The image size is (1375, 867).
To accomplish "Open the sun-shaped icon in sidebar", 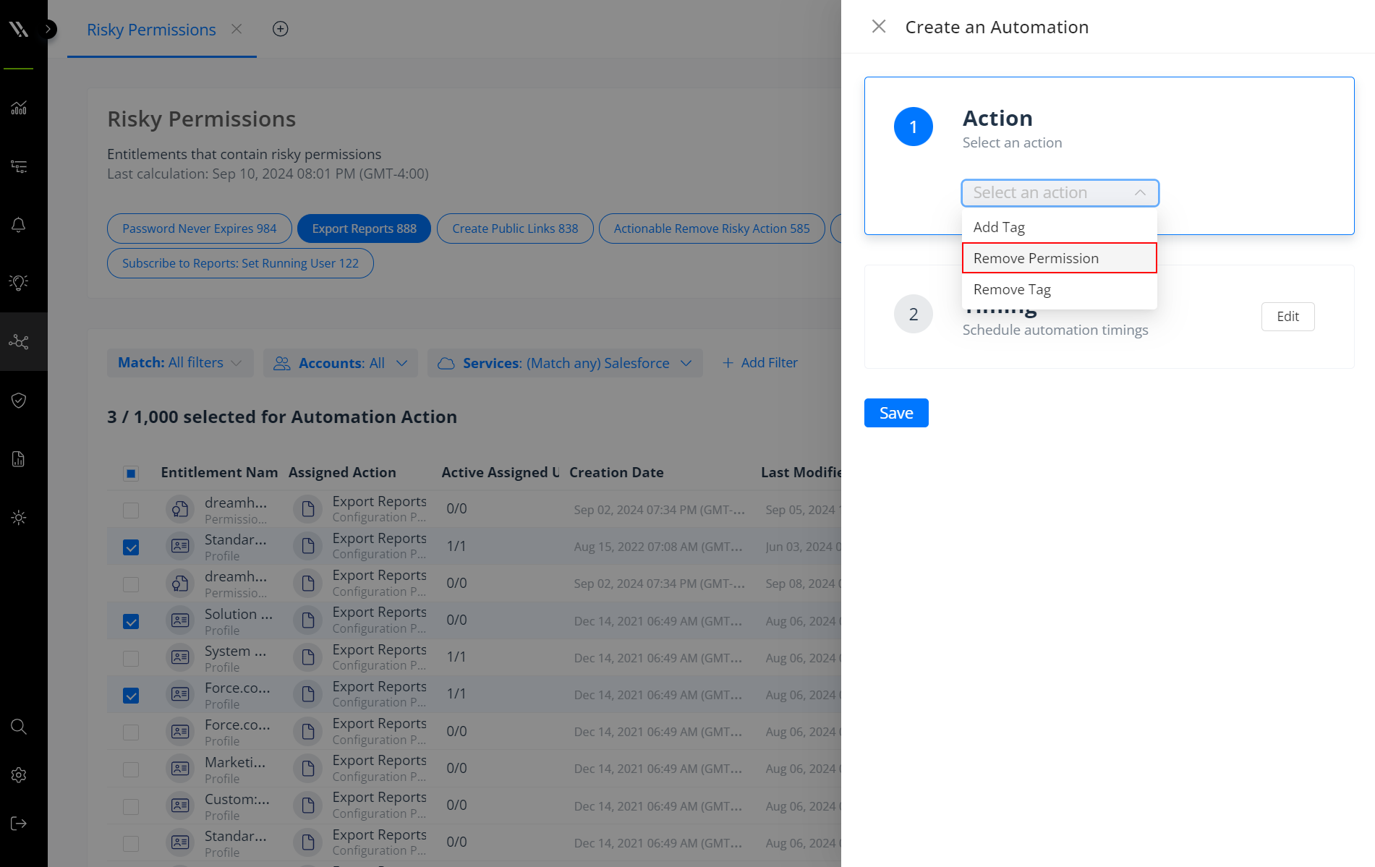I will 19,518.
